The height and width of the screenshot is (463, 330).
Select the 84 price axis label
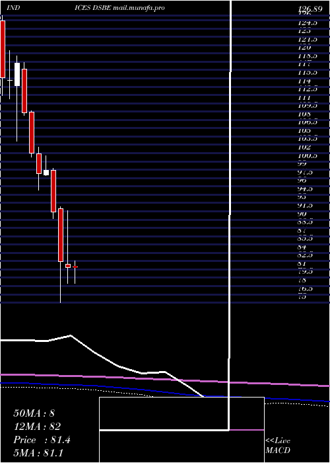[x=302, y=247]
